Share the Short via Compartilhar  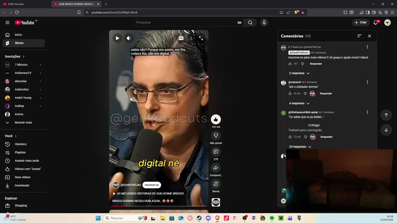[x=216, y=168]
